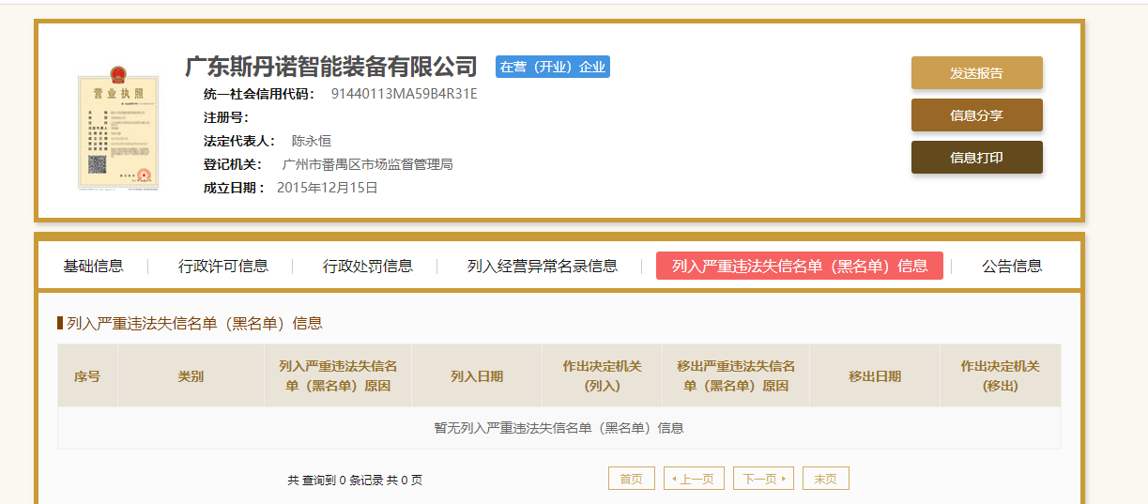Viewport: 1148px width, 504px height.
Task: Click the empty-result row 暂无列入严重违法失信名单（黑名单）信息
Action: point(559,428)
